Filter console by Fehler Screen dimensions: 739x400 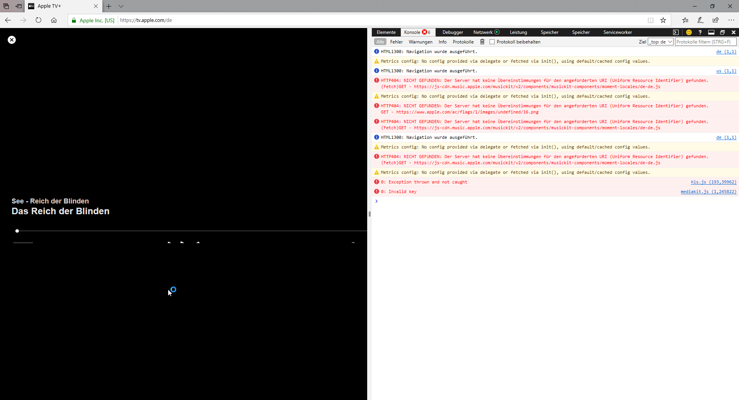396,42
